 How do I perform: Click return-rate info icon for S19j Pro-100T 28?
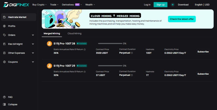click(85, 50)
